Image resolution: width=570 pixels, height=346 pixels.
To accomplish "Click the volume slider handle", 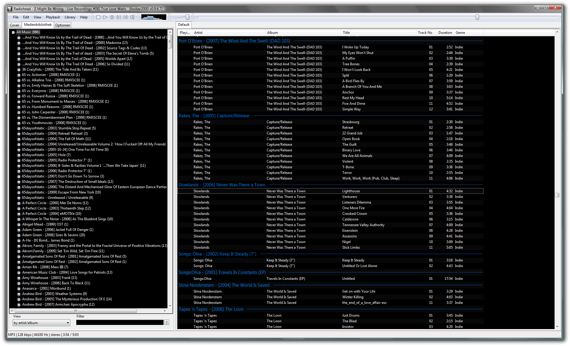I will [187, 17].
